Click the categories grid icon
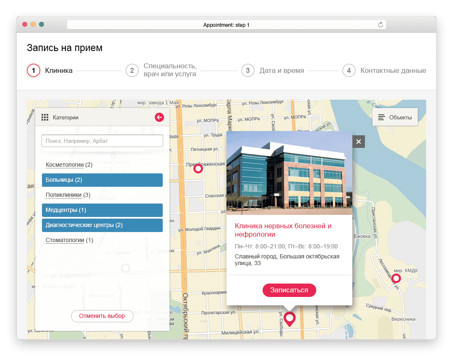The image size is (453, 356). pyautogui.click(x=45, y=117)
